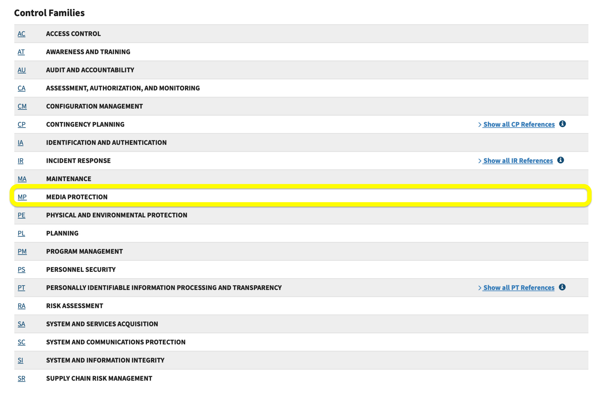Open CM Configuration Management link
The image size is (603, 395).
click(x=22, y=107)
